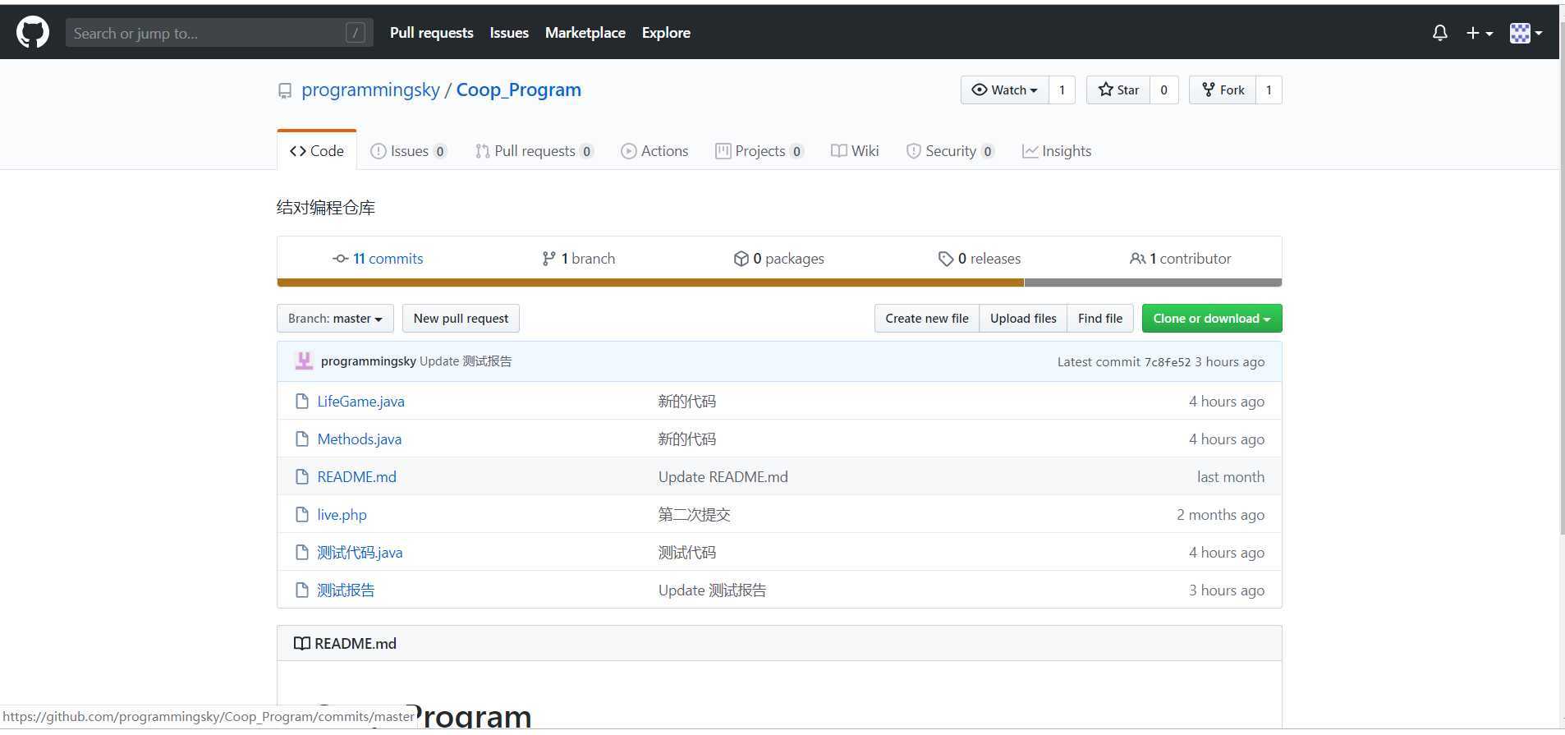This screenshot has height=735, width=1565.
Task: Click the stargazers count next to Star
Action: pyautogui.click(x=1163, y=90)
